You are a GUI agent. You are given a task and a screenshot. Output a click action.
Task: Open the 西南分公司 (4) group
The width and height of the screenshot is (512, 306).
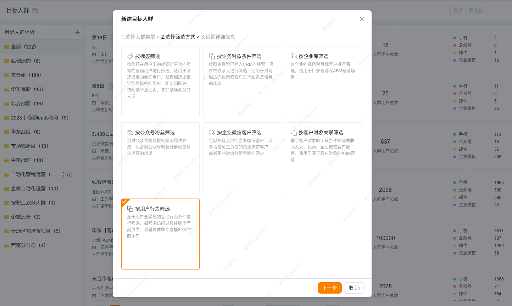[x=42, y=245]
